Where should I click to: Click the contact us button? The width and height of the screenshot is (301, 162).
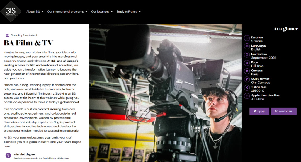pos(283,111)
